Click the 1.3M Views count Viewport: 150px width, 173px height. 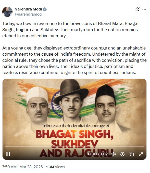point(55,167)
